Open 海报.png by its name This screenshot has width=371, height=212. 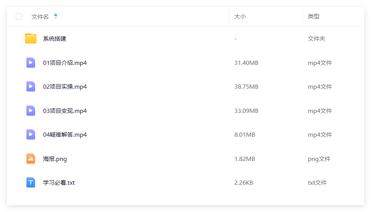pyautogui.click(x=55, y=159)
